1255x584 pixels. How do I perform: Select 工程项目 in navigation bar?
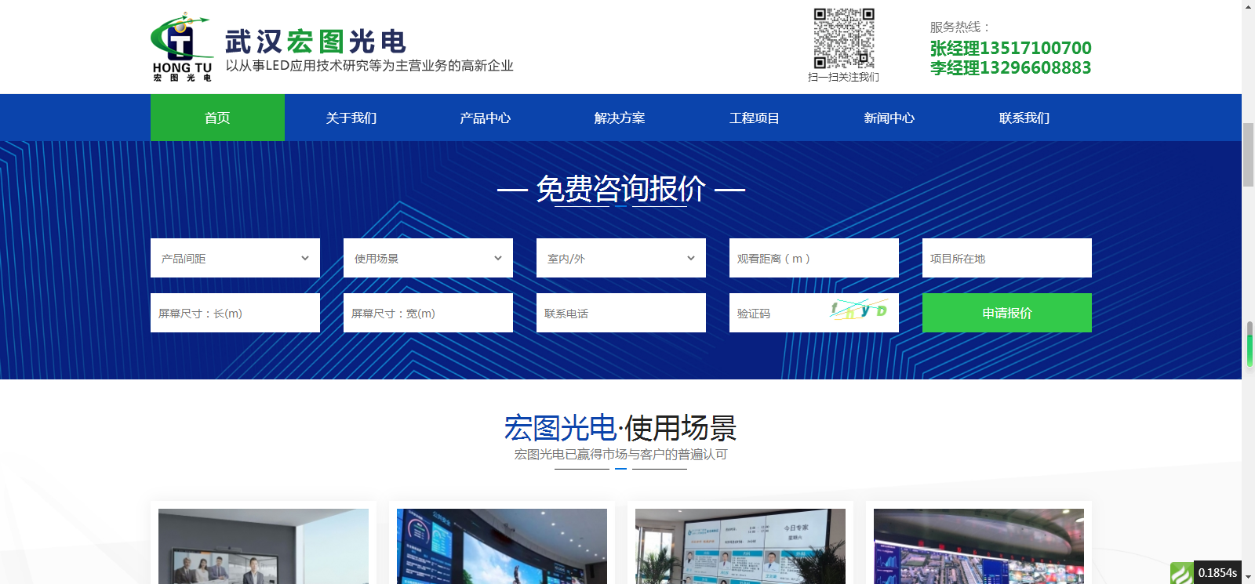(755, 118)
